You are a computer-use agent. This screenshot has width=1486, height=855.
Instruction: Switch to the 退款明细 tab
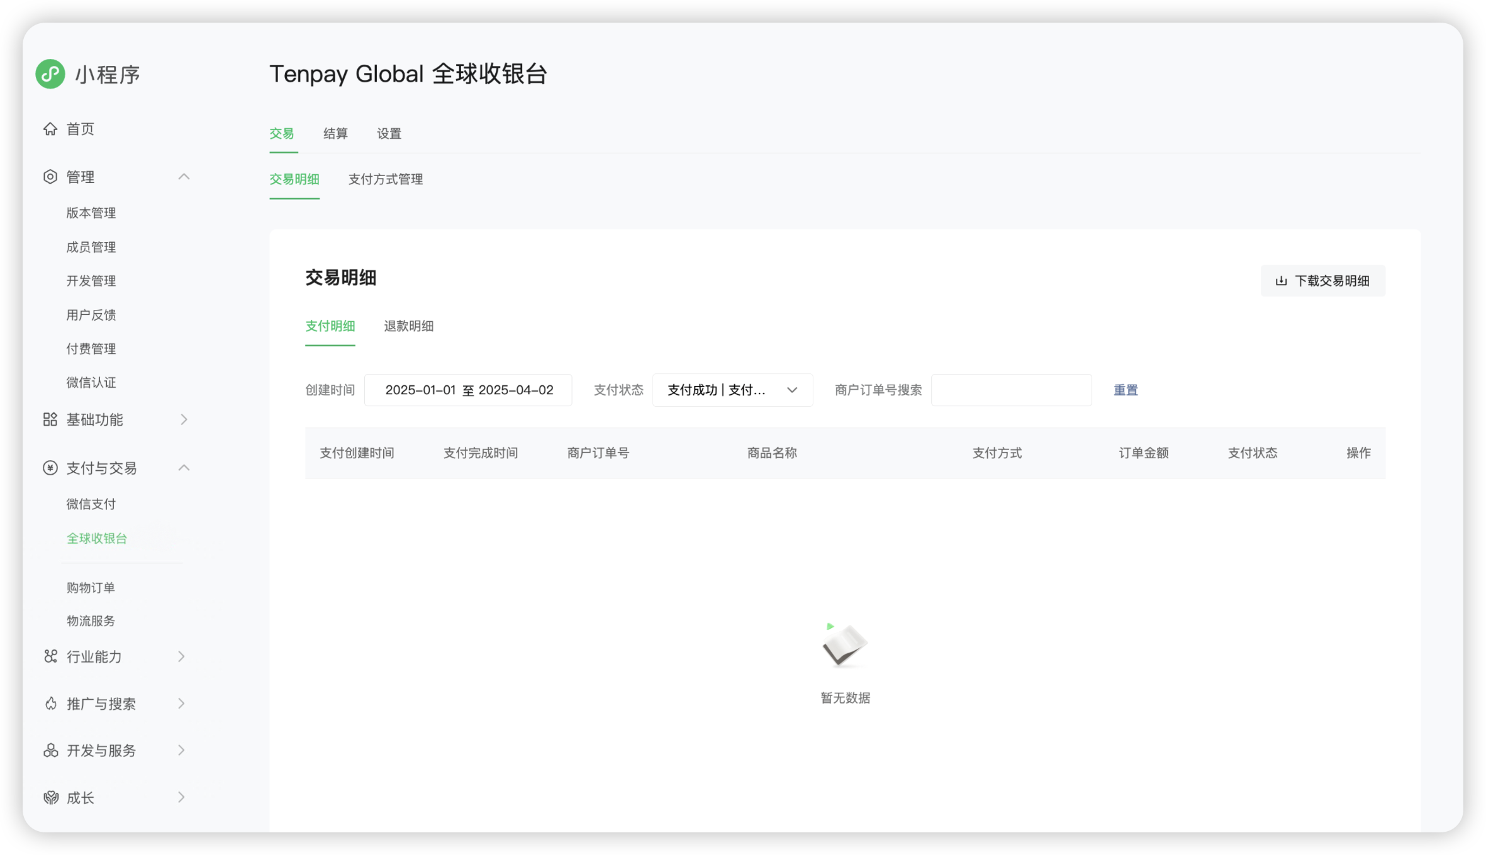[x=409, y=326]
